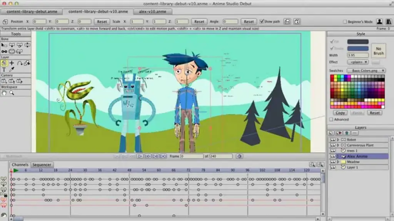This screenshot has height=221, width=394.
Task: Reset the layer Angle value
Action: (x=249, y=21)
